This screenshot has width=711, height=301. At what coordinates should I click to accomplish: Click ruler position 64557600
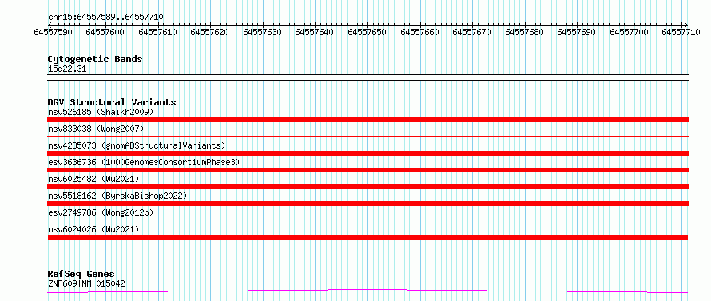(x=105, y=32)
